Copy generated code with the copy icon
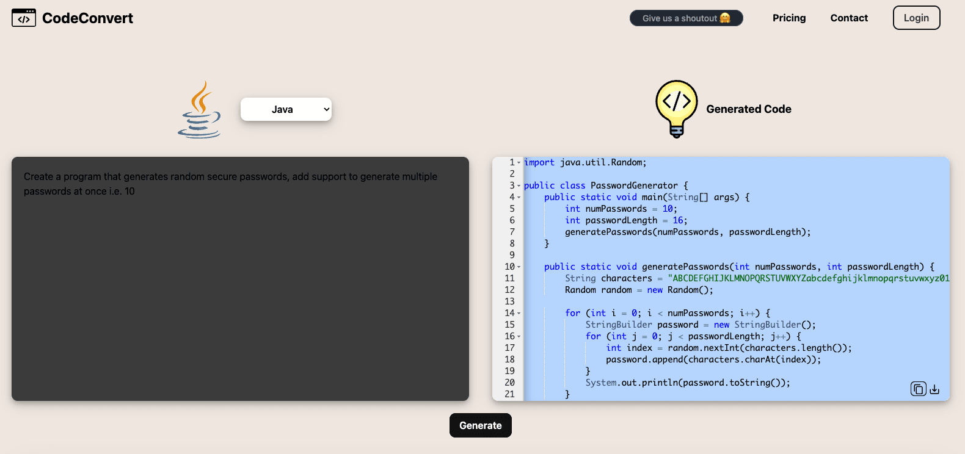The width and height of the screenshot is (965, 454). (x=918, y=389)
